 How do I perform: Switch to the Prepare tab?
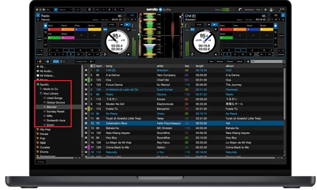(x=230, y=61)
